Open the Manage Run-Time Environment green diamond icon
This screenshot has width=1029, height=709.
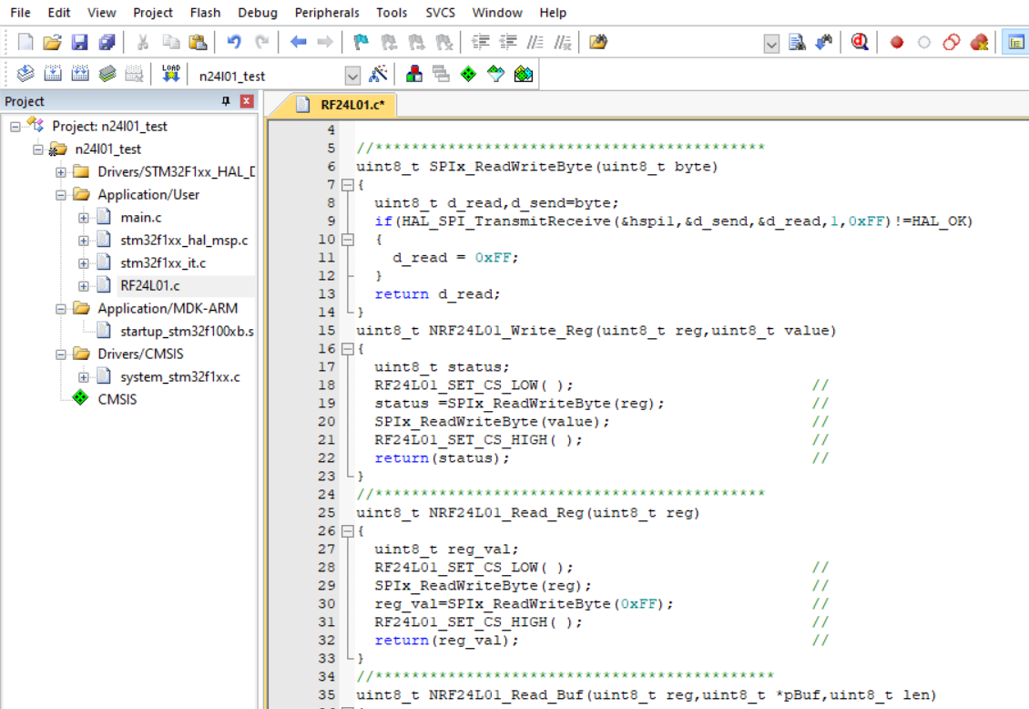tap(468, 75)
